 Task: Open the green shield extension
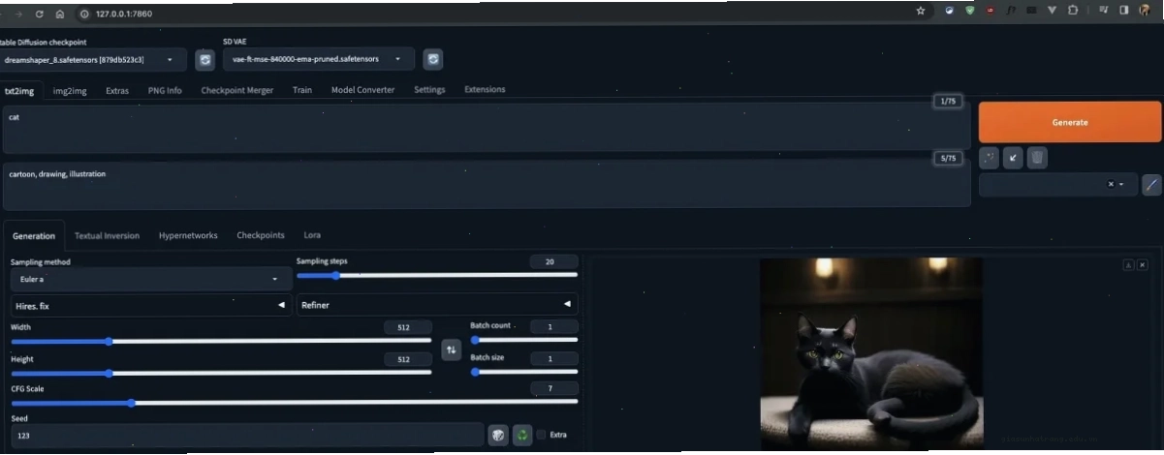(x=969, y=11)
